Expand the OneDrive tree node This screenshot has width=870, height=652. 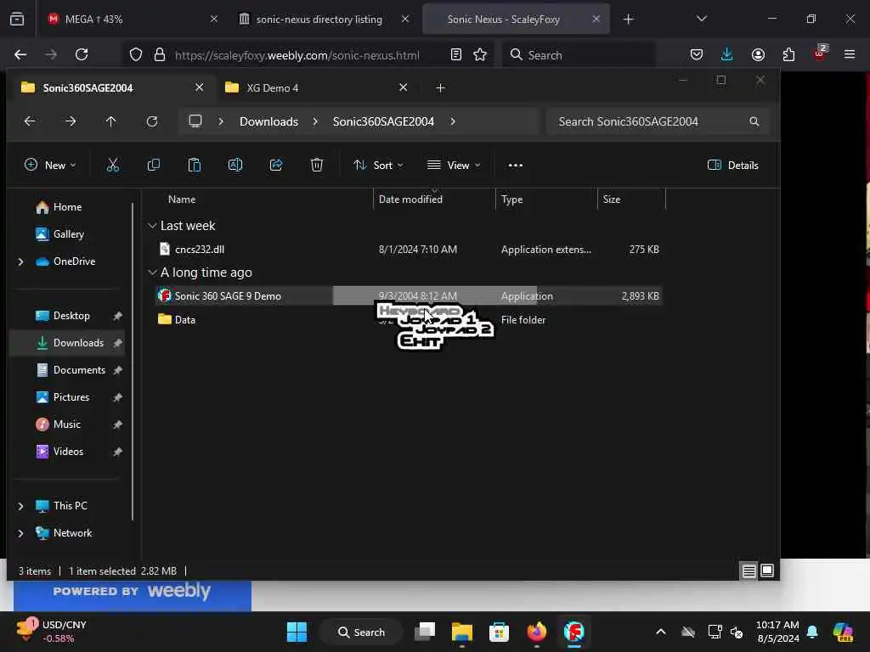[x=21, y=261]
